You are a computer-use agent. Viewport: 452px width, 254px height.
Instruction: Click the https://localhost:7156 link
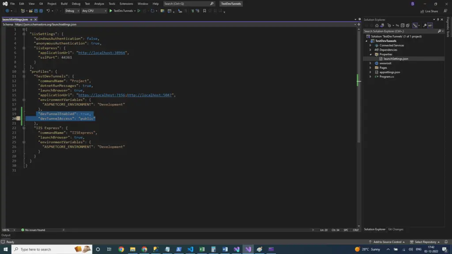coord(102,95)
